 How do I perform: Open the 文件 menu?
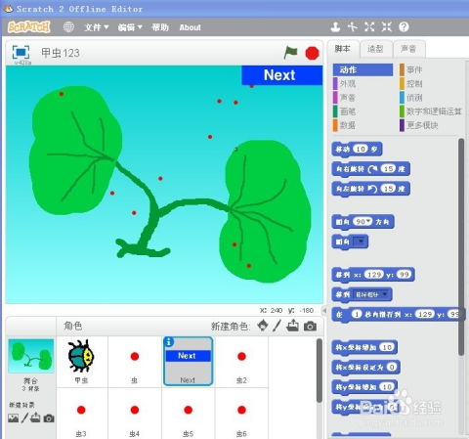(x=97, y=27)
